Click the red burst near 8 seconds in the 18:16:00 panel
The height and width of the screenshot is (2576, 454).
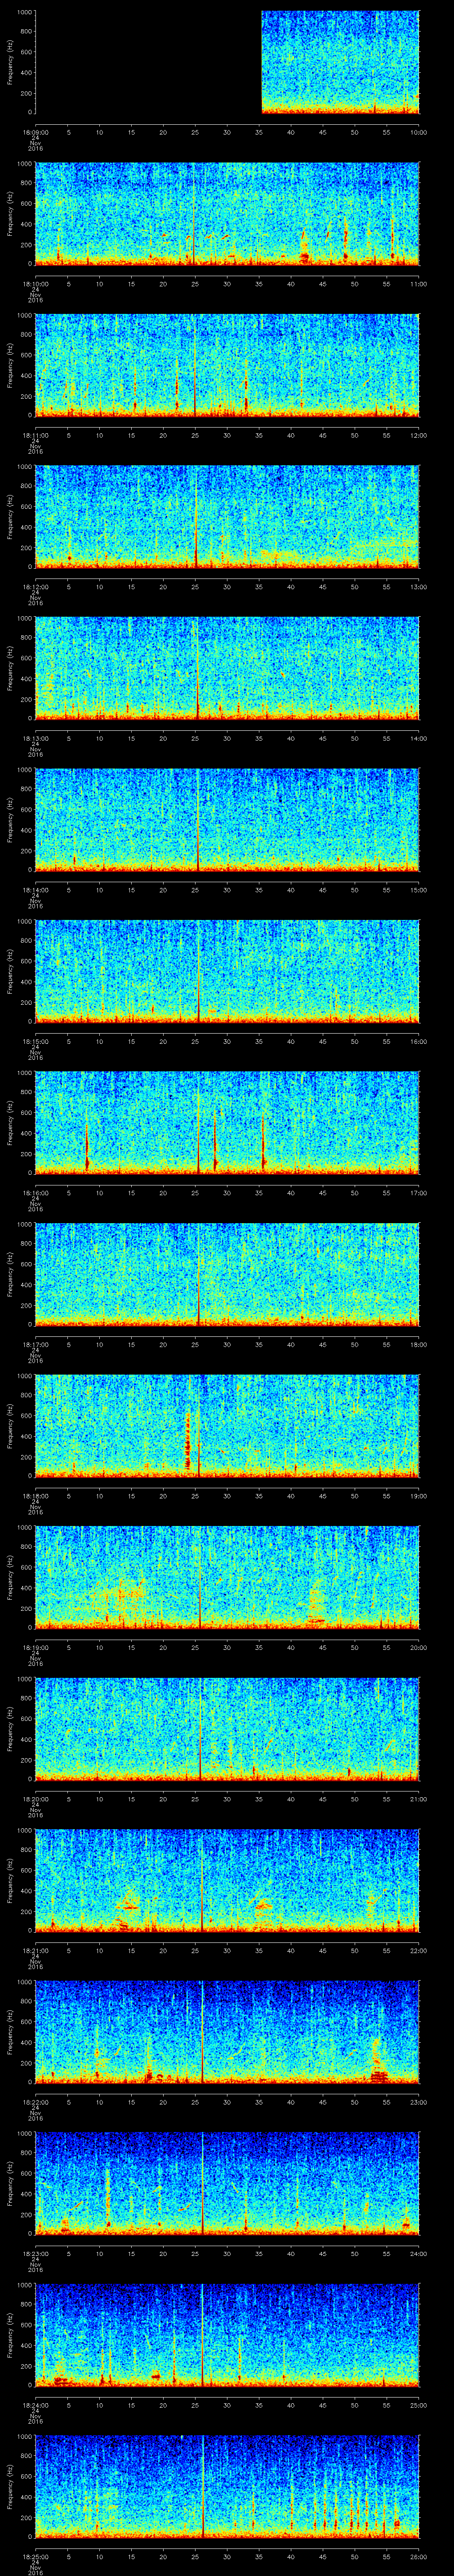(x=87, y=1150)
